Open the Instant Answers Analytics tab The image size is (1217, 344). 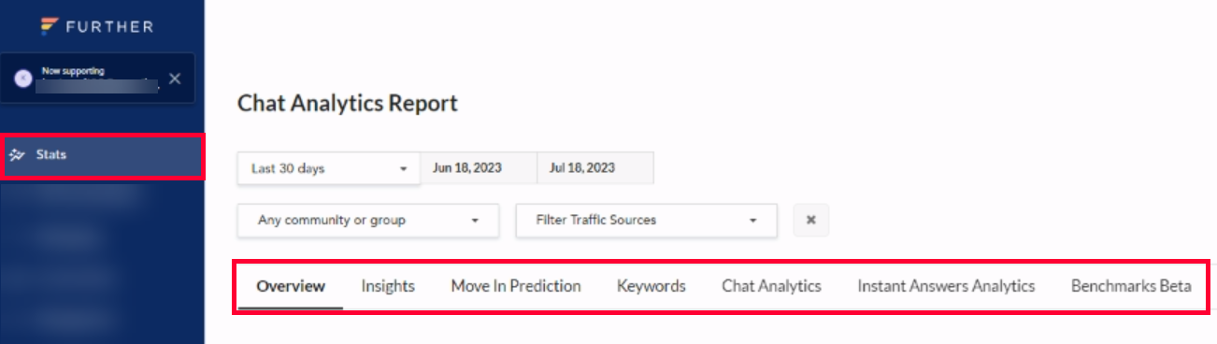(x=946, y=286)
